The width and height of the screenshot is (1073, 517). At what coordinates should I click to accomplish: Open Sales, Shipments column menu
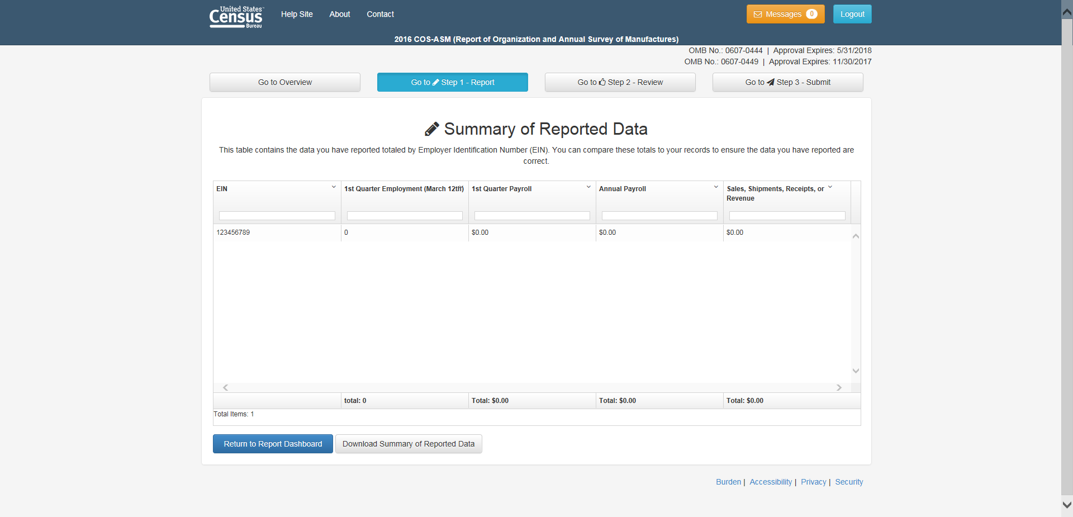click(x=830, y=187)
